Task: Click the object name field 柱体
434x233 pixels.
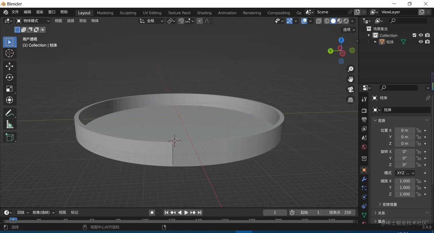Action: point(406,110)
